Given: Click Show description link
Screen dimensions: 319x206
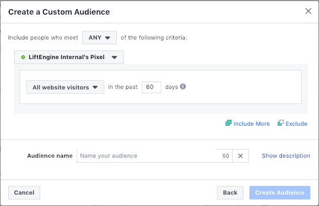Looking at the screenshot, I should (286, 156).
